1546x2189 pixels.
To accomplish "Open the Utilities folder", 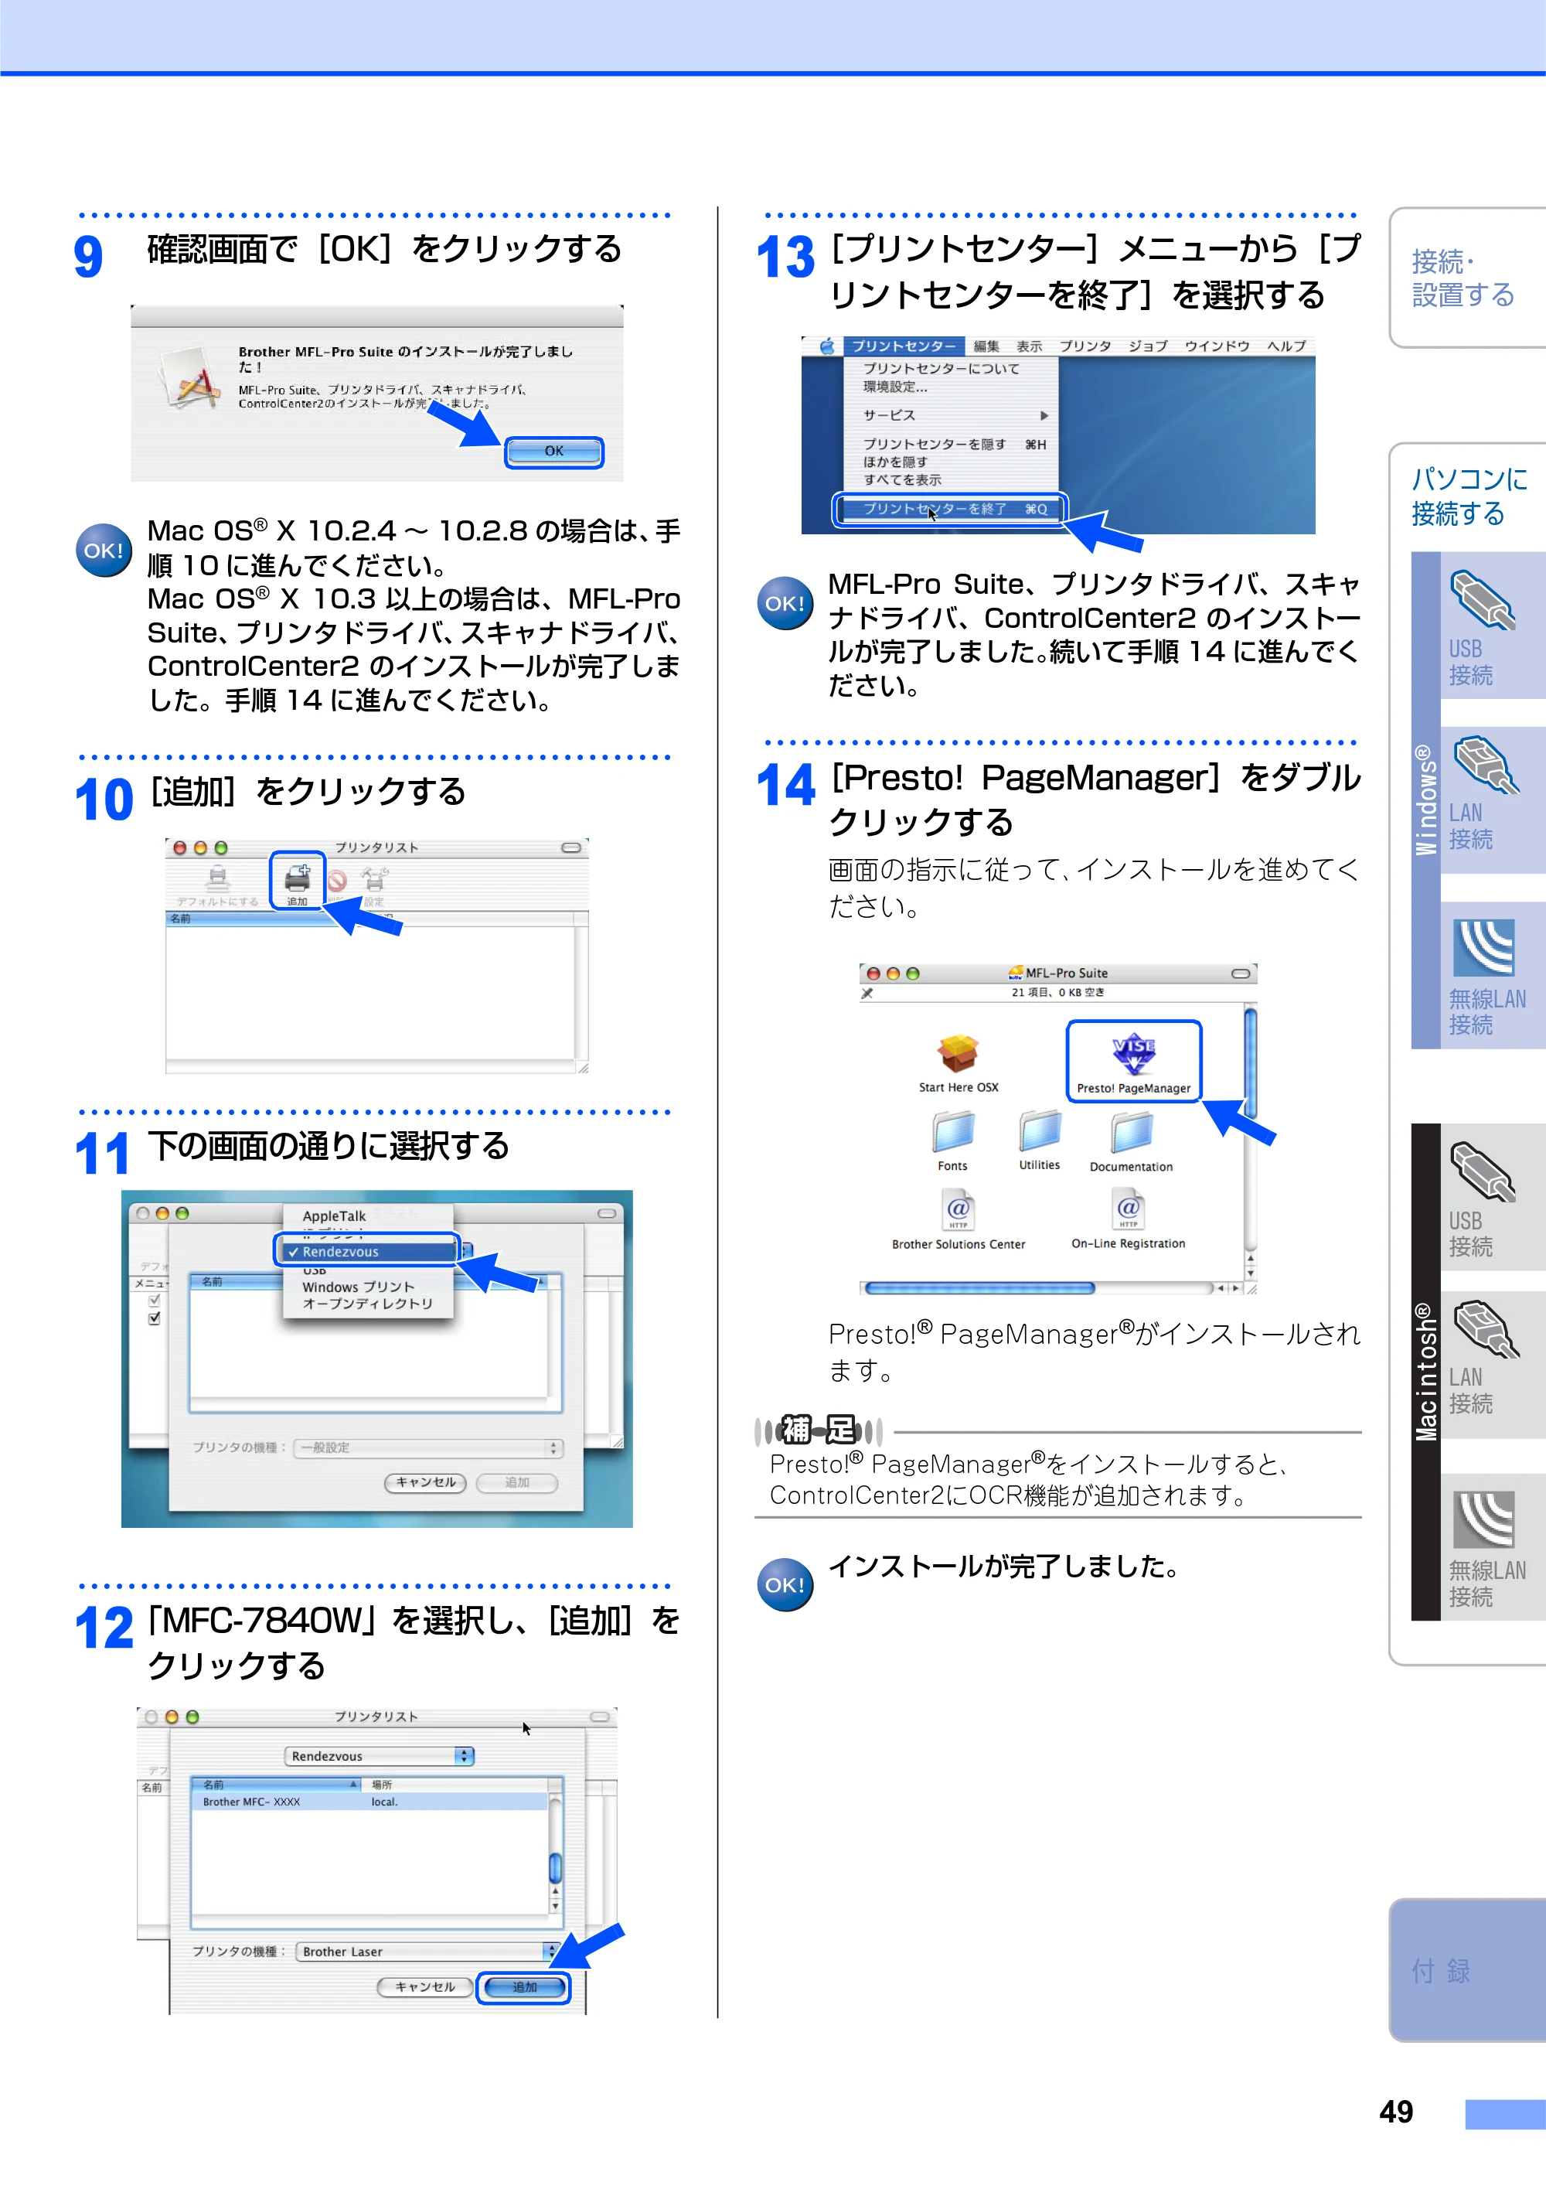I will pyautogui.click(x=1039, y=1139).
